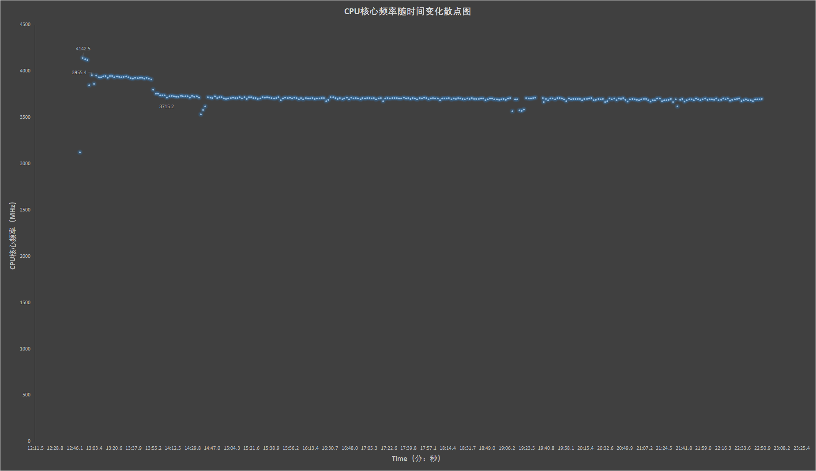Click the x-axis time label 18:31.7

pyautogui.click(x=467, y=448)
